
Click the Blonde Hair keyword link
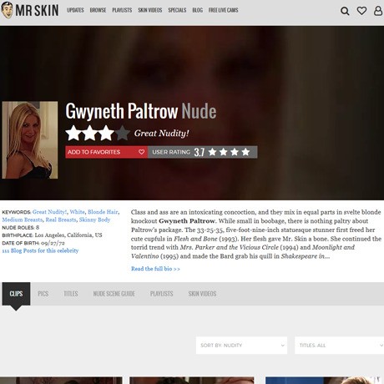pyautogui.click(x=103, y=212)
